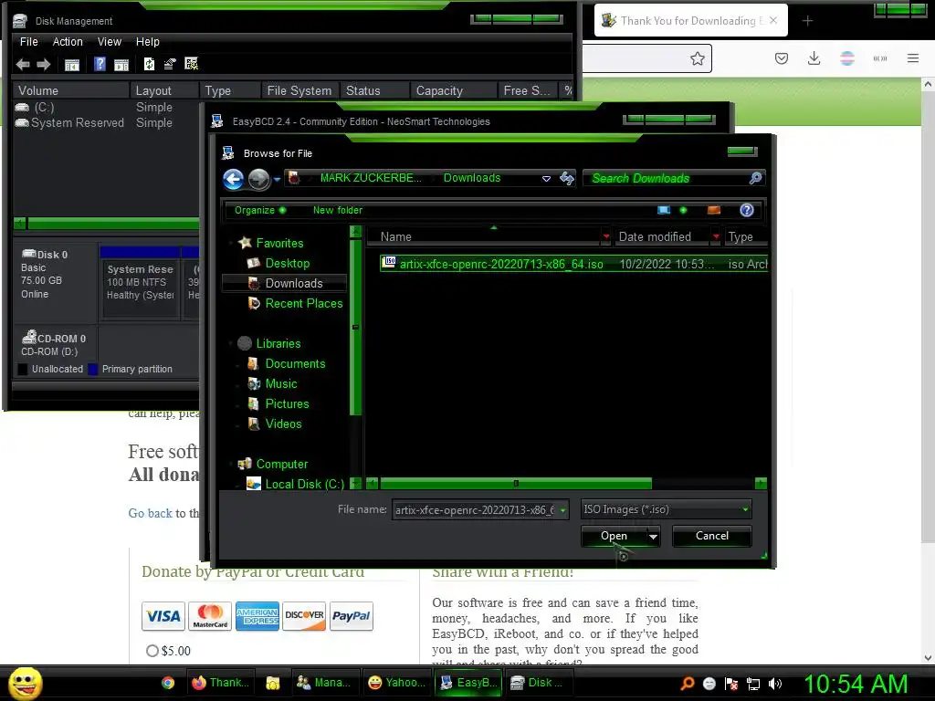Click the orange magnifier tray icon

pyautogui.click(x=688, y=684)
